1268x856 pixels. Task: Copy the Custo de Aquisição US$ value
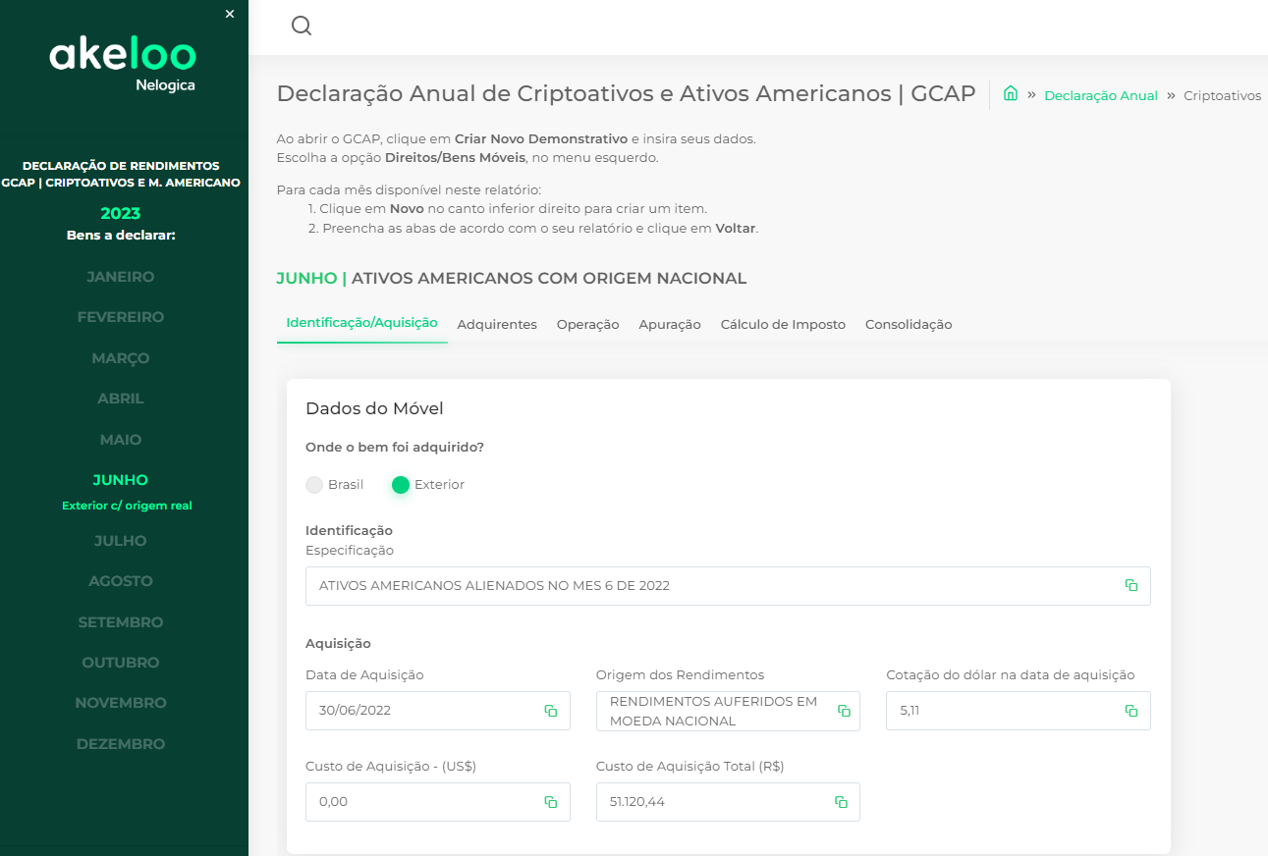[551, 802]
